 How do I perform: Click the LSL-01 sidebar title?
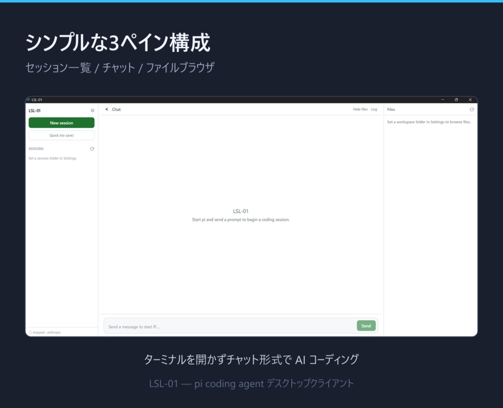point(34,110)
